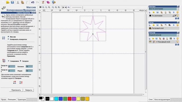
Task: Open the Лист по умолчанию dropdown
Action: tap(178, 9)
